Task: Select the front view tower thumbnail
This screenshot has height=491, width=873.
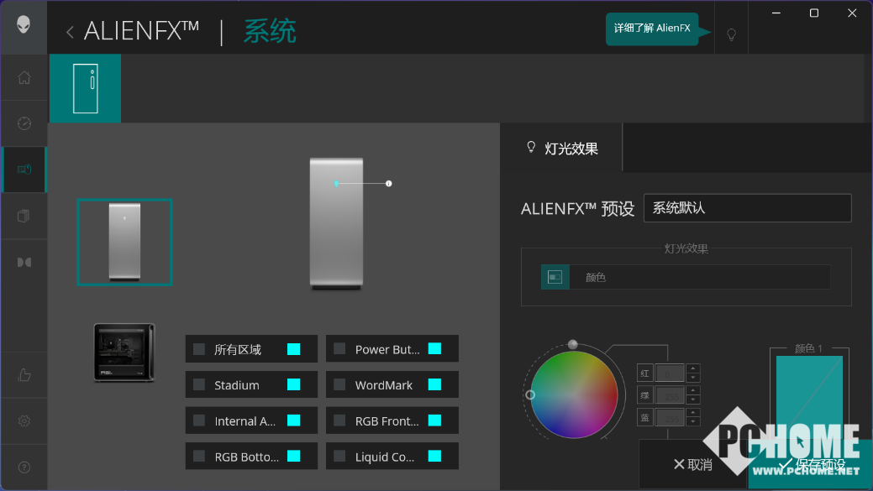Action: [x=124, y=242]
